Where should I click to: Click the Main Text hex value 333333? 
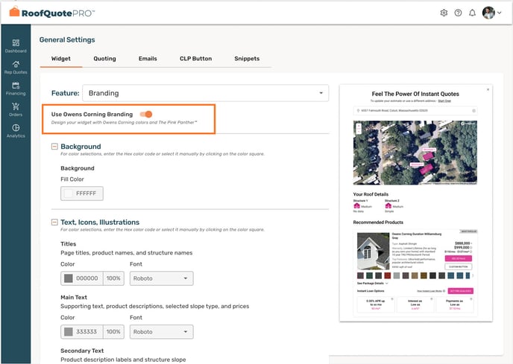point(86,332)
